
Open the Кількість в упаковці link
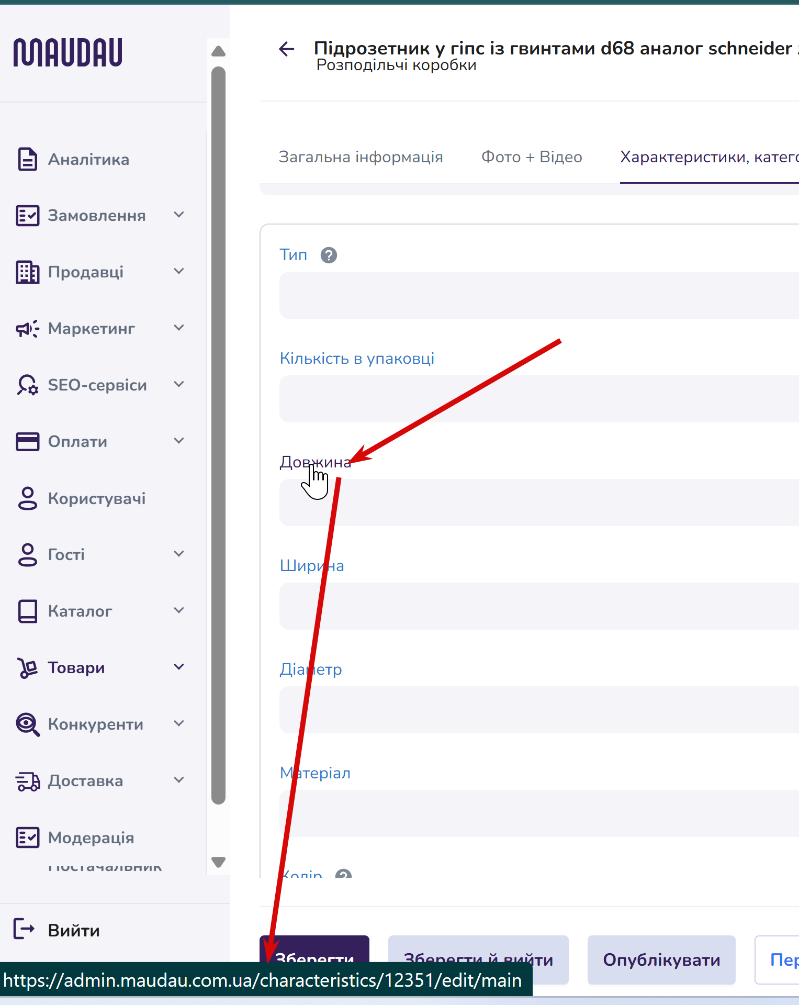tap(357, 359)
